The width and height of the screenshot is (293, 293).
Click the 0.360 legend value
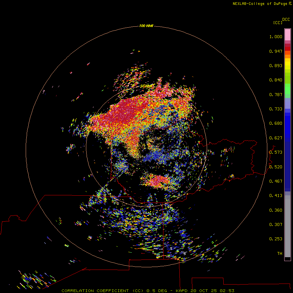[276, 210]
